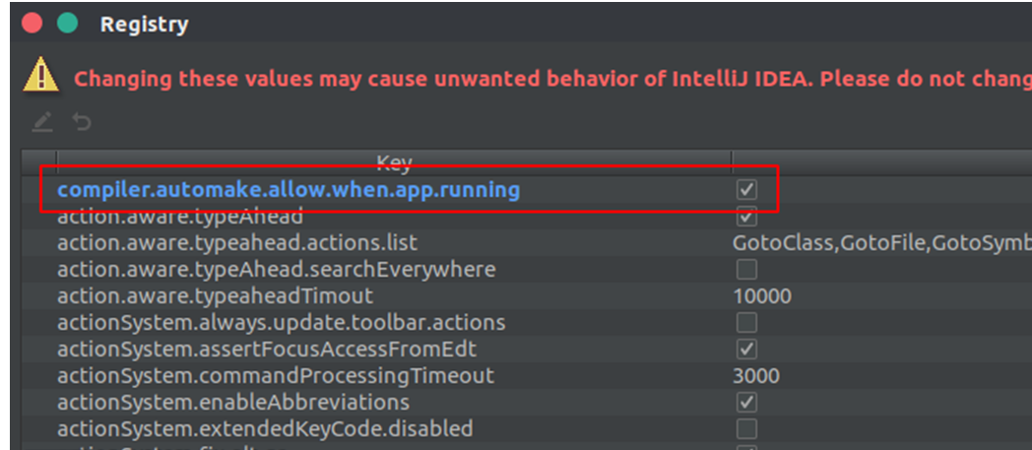Enable action.aware.typeAhead.searchEverywhere checkbox
1032x450 pixels.
click(x=747, y=269)
